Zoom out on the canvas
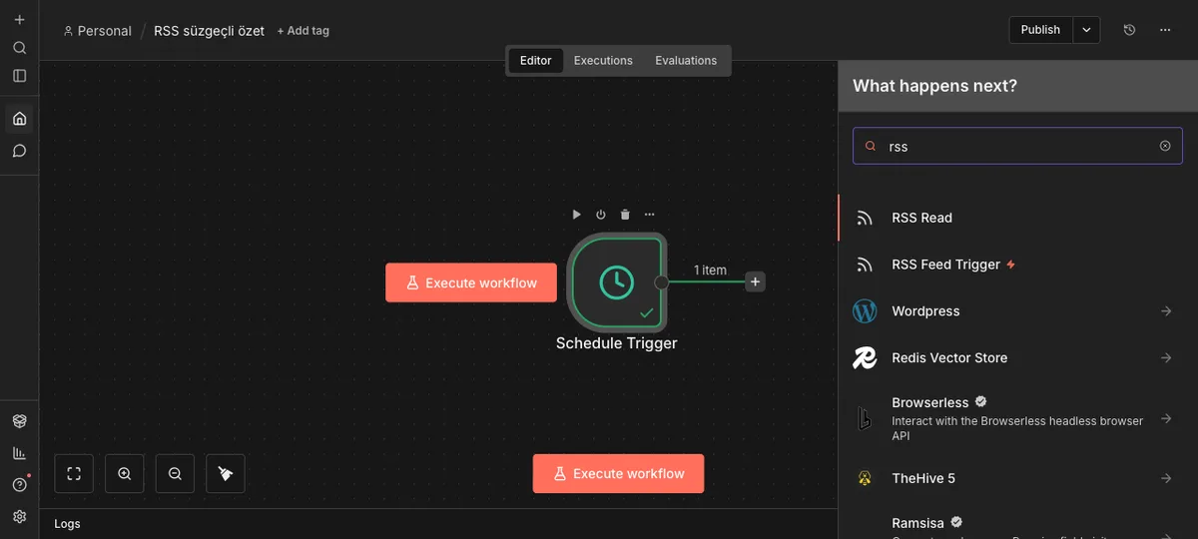 tap(175, 474)
